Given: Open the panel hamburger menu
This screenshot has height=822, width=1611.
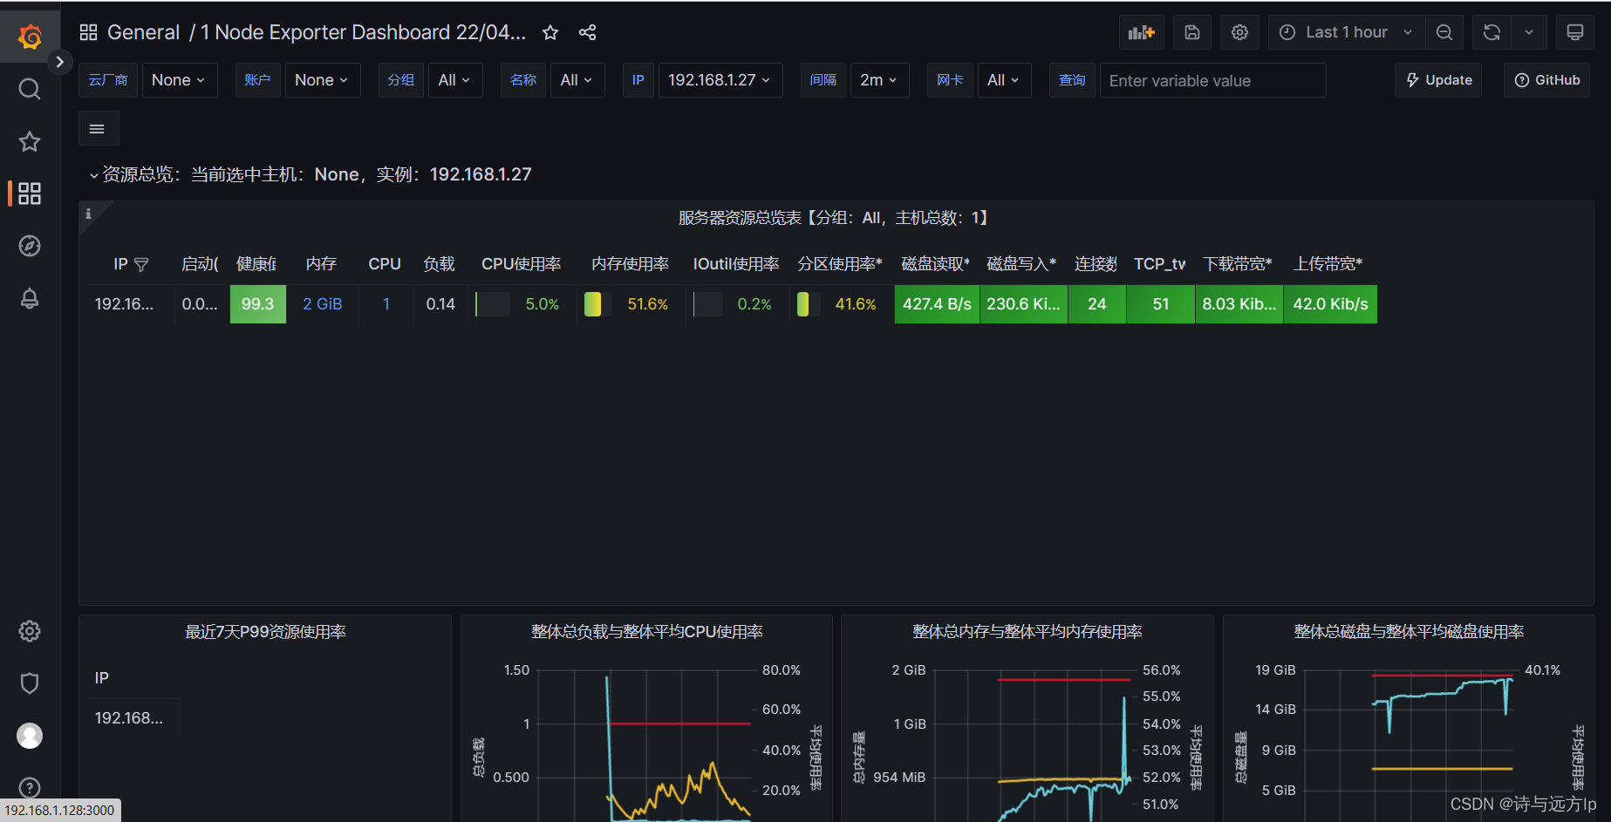Looking at the screenshot, I should click(98, 128).
